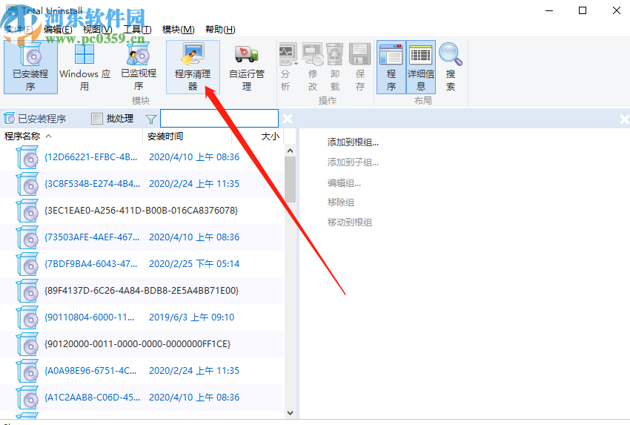Viewport: 630px width, 425px height.
Task: Click the list scrollbar up arrow
Action: point(290,151)
